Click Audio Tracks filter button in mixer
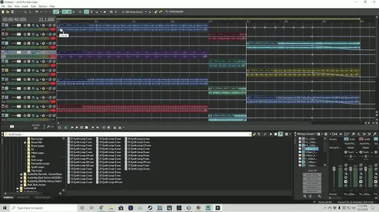Screen dimensions: 379x212 312,175
